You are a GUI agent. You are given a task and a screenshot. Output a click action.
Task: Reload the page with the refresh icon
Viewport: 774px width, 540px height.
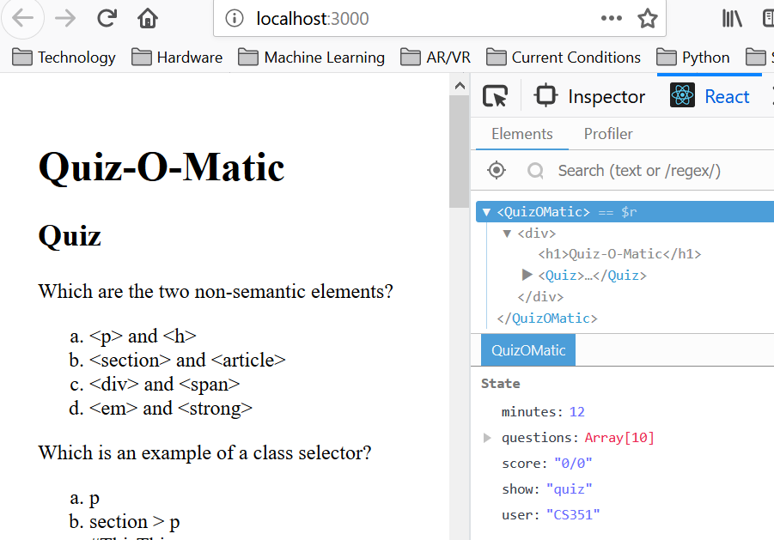click(107, 18)
